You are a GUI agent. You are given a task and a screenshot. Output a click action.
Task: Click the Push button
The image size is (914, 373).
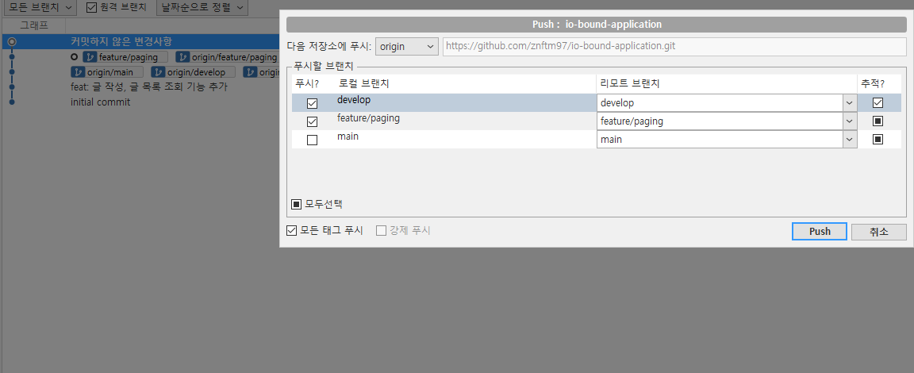click(820, 231)
